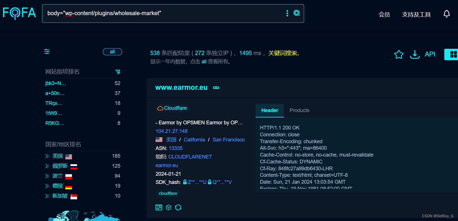Click the filter funnel next to 网站指纹排名
The height and width of the screenshot is (221, 458).
pyautogui.click(x=118, y=72)
